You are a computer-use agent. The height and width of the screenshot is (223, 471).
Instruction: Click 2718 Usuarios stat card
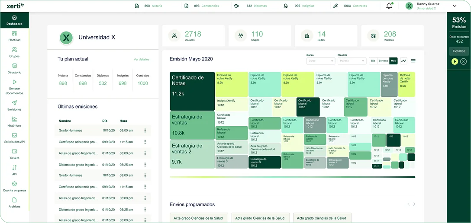pos(194,36)
